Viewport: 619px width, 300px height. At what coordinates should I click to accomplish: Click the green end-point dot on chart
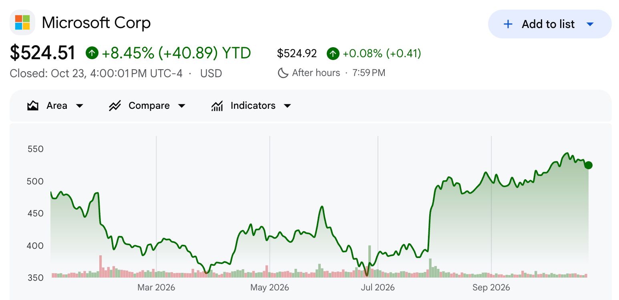pos(588,165)
